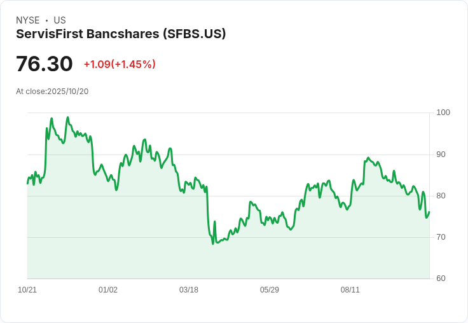
Task: Click the NYSE exchange label
Action: 27,20
